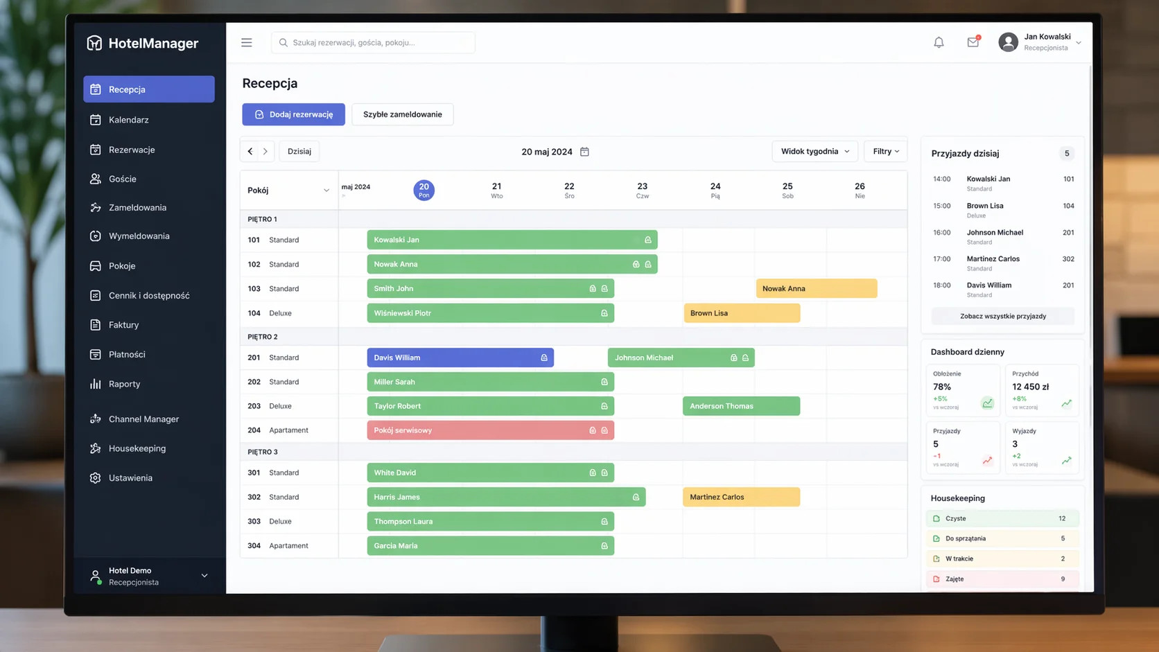Select the red Pokój serwisowy booking bar
The image size is (1159, 652).
pyautogui.click(x=490, y=430)
